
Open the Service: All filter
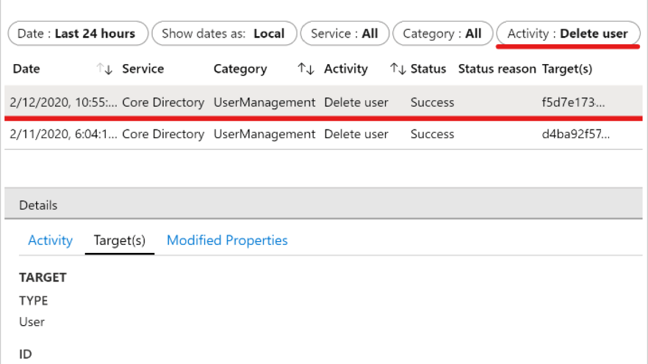[x=344, y=33]
